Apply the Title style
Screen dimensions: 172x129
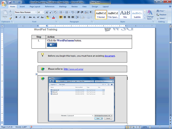point(125,15)
